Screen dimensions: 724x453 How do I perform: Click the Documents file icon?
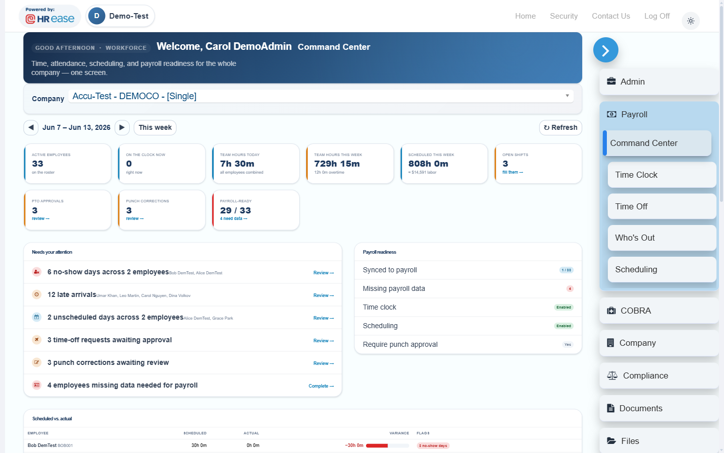click(x=610, y=408)
